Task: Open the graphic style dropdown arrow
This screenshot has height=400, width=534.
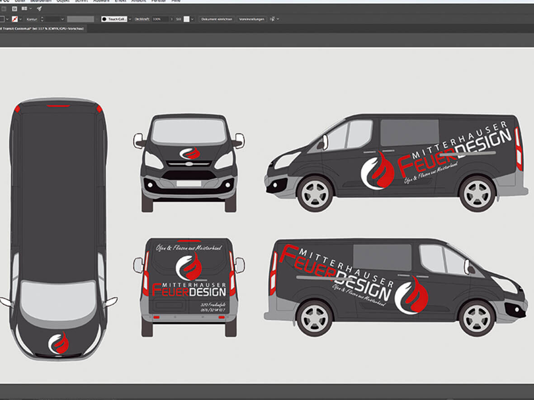Action: [193, 19]
